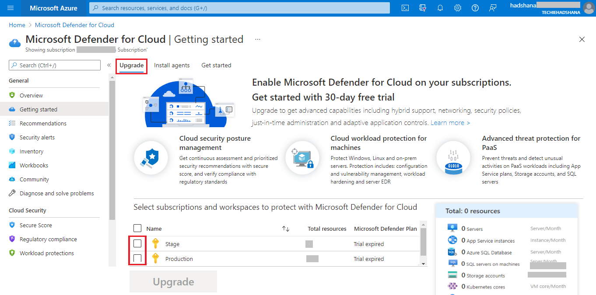
Task: Open Cloud Shell from top bar
Action: [x=405, y=8]
